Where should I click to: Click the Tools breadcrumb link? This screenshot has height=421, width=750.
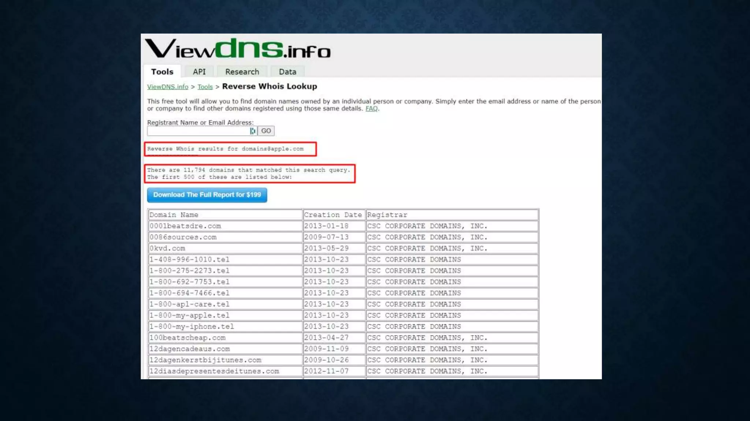click(x=205, y=87)
